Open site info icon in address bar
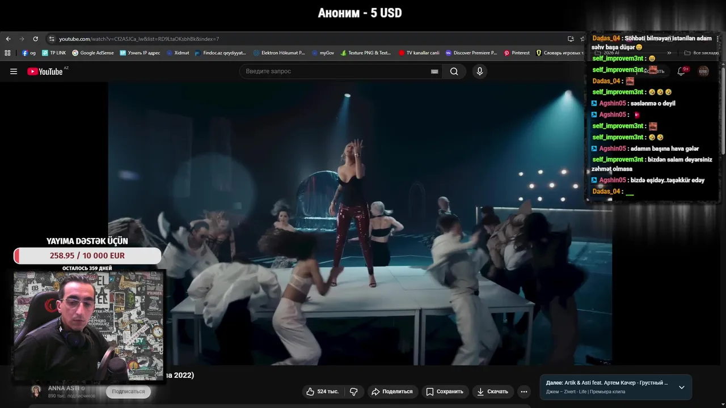The width and height of the screenshot is (726, 408). tap(52, 39)
